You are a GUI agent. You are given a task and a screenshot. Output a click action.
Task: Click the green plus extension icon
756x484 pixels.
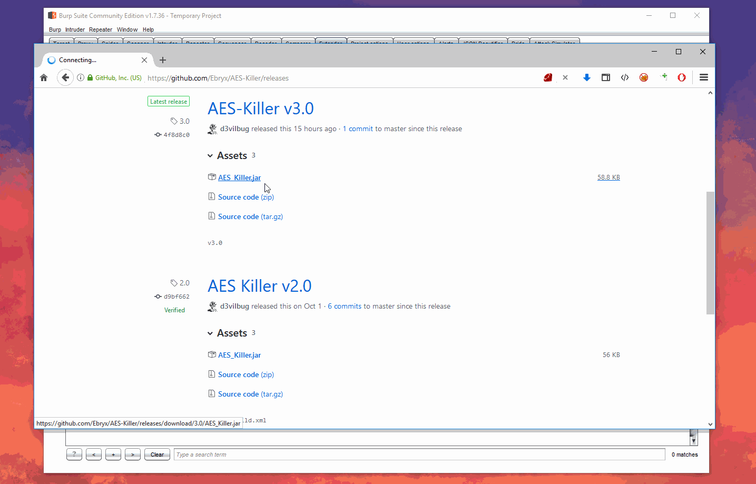pos(663,77)
